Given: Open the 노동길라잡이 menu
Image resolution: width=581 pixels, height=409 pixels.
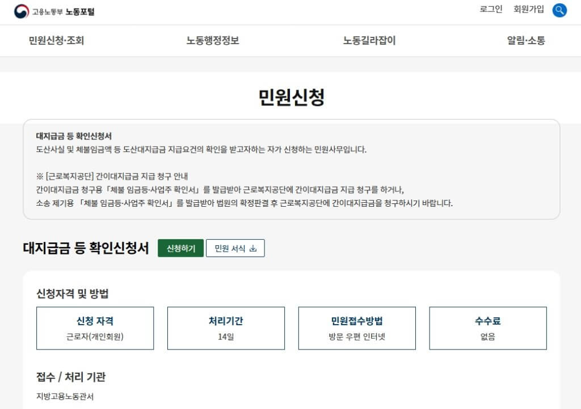Looking at the screenshot, I should [x=369, y=40].
